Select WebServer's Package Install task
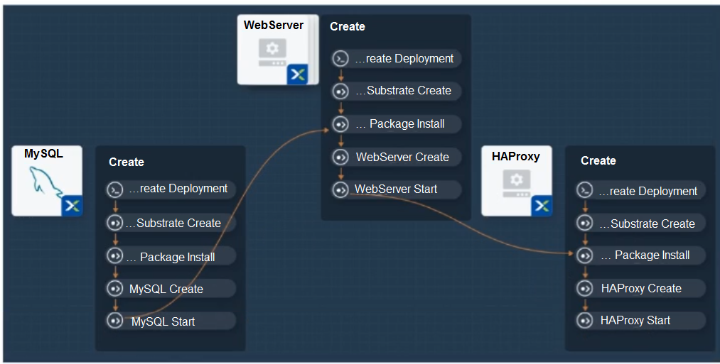The image size is (720, 364). click(x=397, y=123)
